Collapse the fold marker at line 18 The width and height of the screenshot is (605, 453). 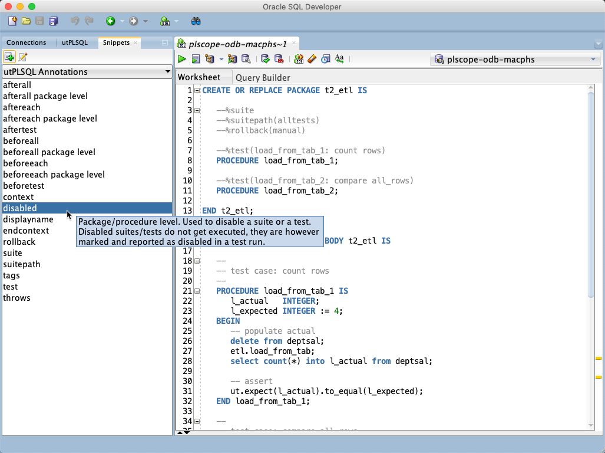pyautogui.click(x=196, y=261)
